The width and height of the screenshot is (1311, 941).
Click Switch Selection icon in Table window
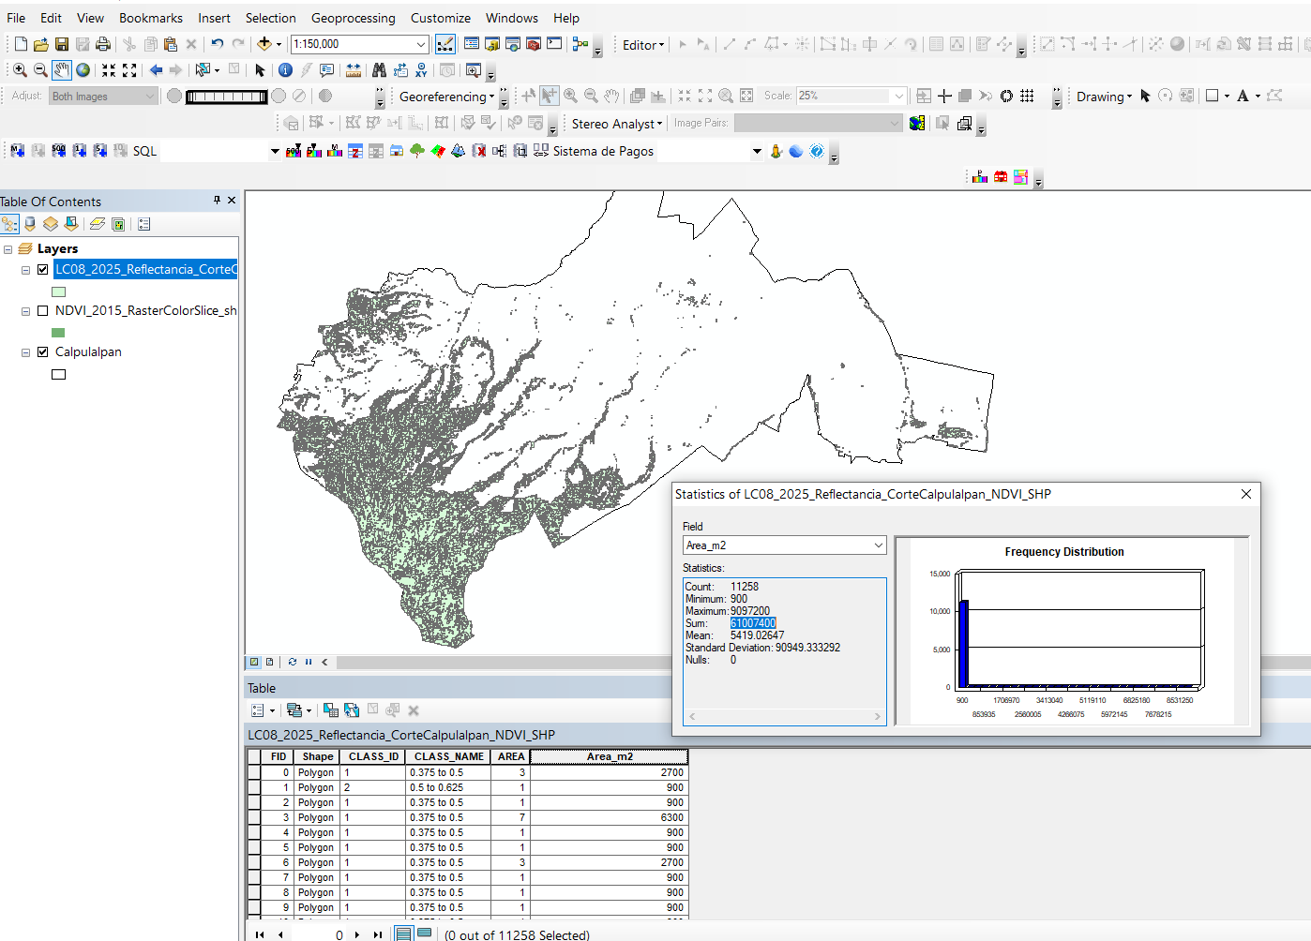coord(352,710)
